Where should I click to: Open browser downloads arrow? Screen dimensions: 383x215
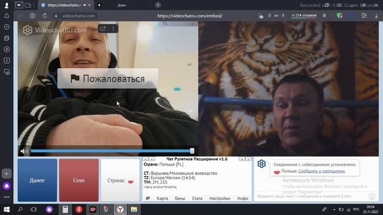click(x=376, y=16)
